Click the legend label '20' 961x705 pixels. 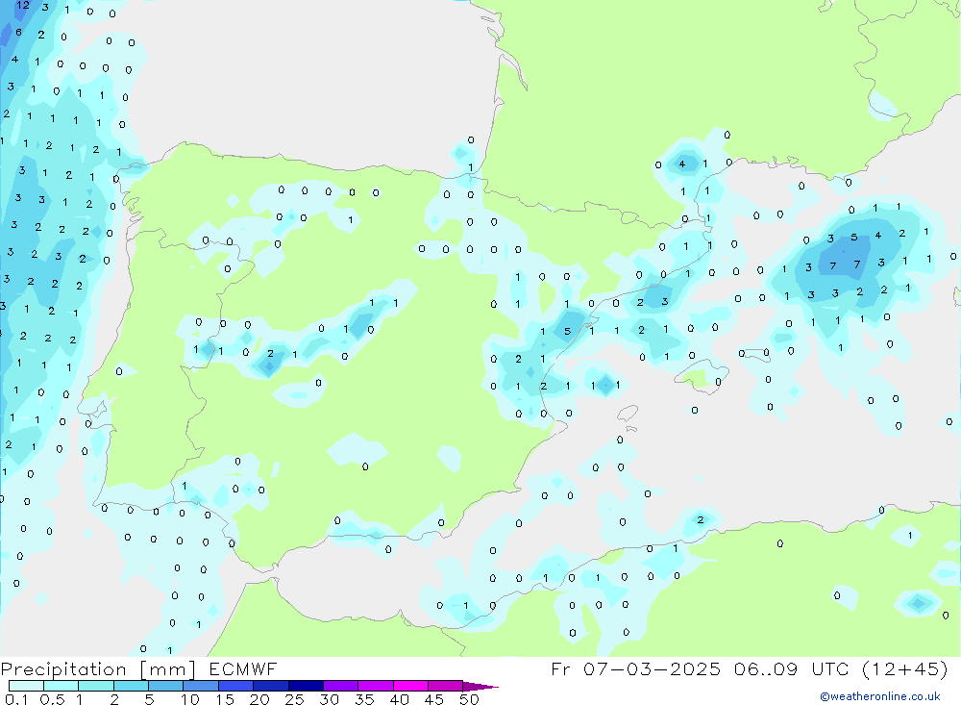click(259, 699)
